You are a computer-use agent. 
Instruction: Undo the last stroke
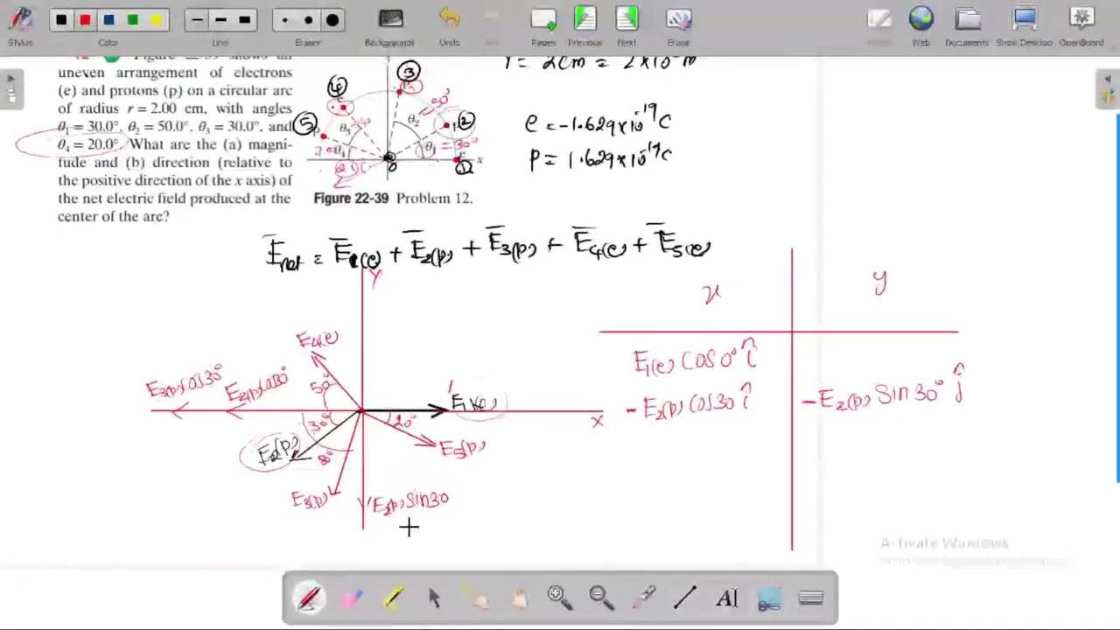coord(449,24)
